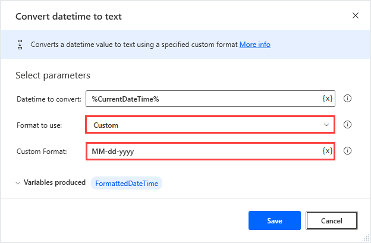
Task: Click the Custom Format label text
Action: tap(42, 152)
